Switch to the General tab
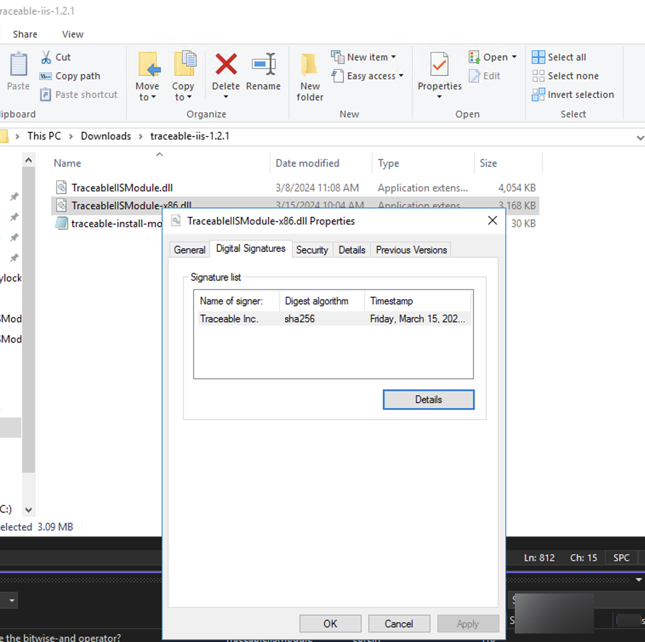The height and width of the screenshot is (642, 645). (189, 250)
